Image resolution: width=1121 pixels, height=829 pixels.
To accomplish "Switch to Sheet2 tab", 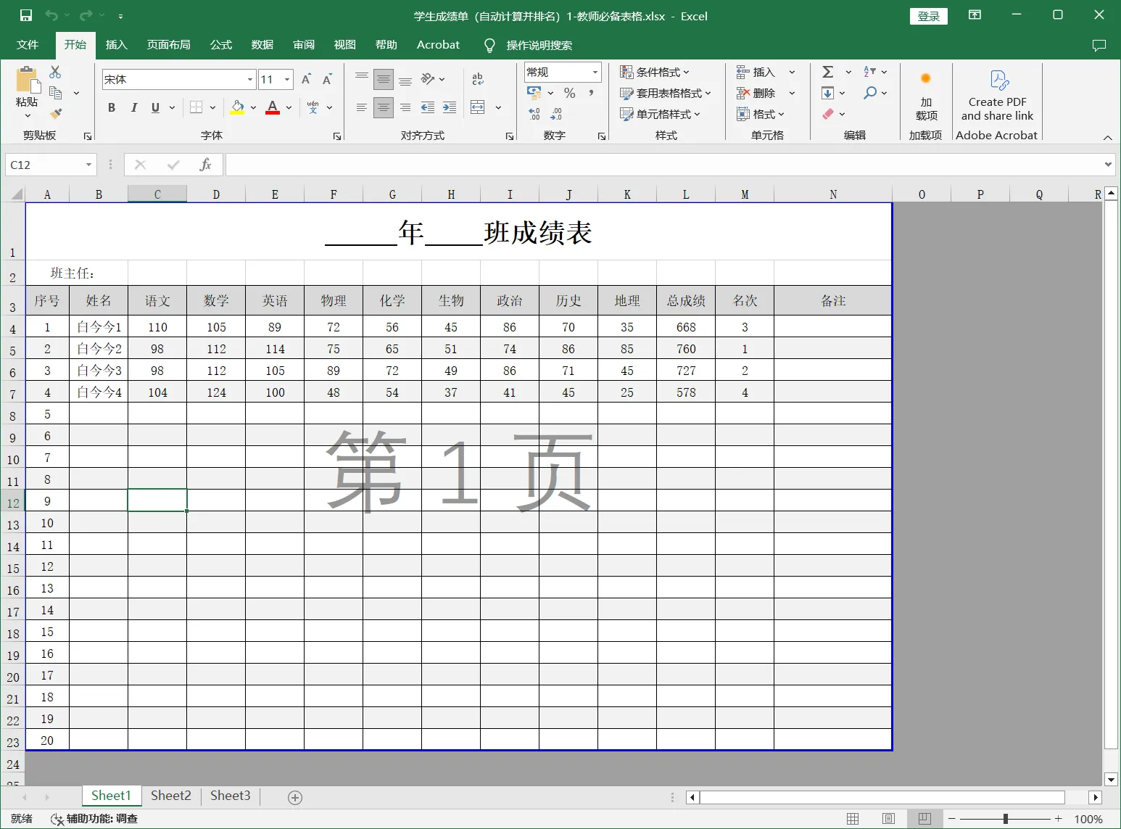I will [171, 796].
